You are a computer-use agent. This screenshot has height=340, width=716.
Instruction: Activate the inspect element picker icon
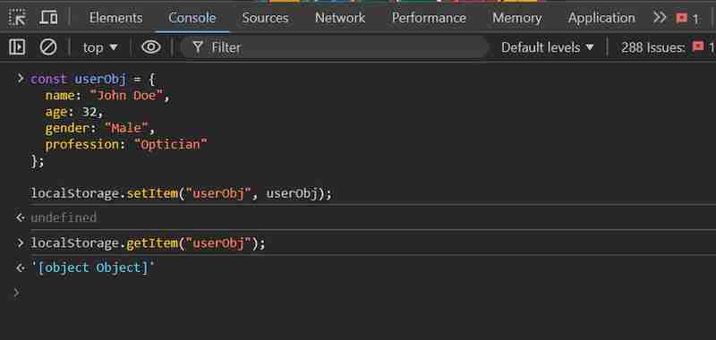[x=17, y=18]
